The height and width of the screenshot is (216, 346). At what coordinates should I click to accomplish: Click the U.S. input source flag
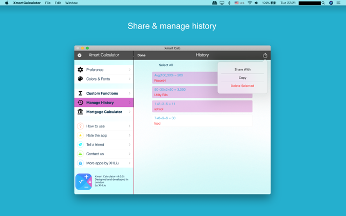[237, 3]
